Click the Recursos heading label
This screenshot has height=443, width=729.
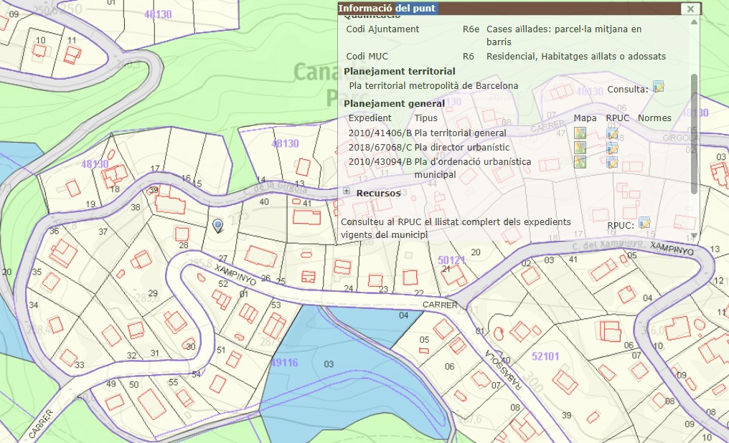click(378, 193)
